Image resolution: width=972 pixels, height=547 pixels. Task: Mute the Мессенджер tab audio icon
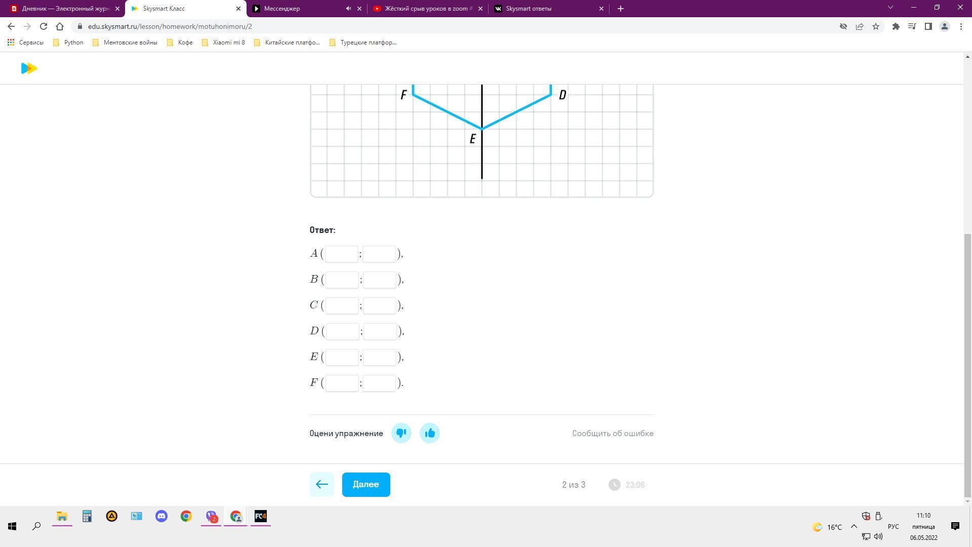point(348,9)
